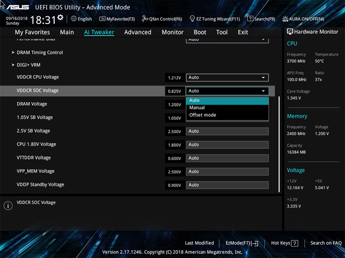Screen dimensions: 345x258
Task: Click Memory capacity 16384 MB value
Action: [297, 152]
